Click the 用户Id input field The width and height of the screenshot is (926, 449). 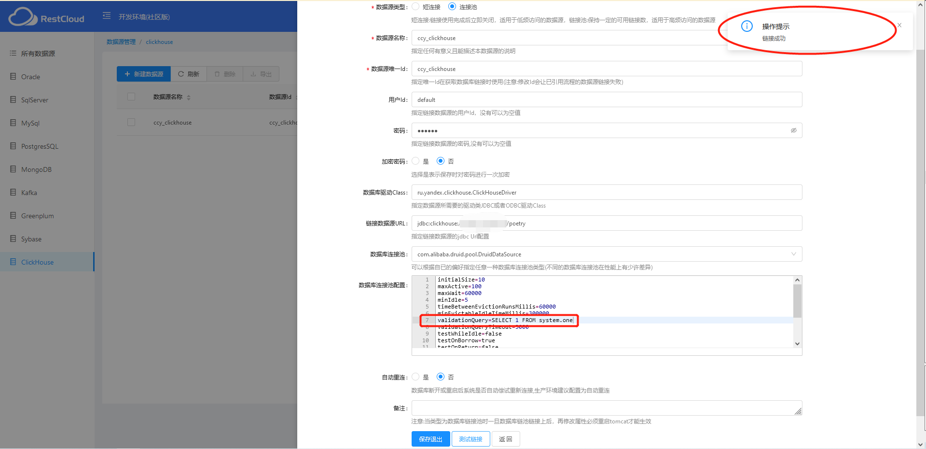click(x=607, y=99)
